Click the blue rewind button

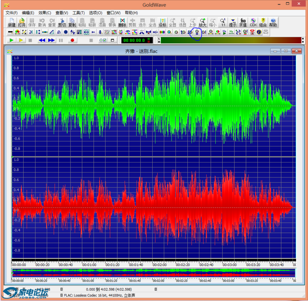point(42,40)
